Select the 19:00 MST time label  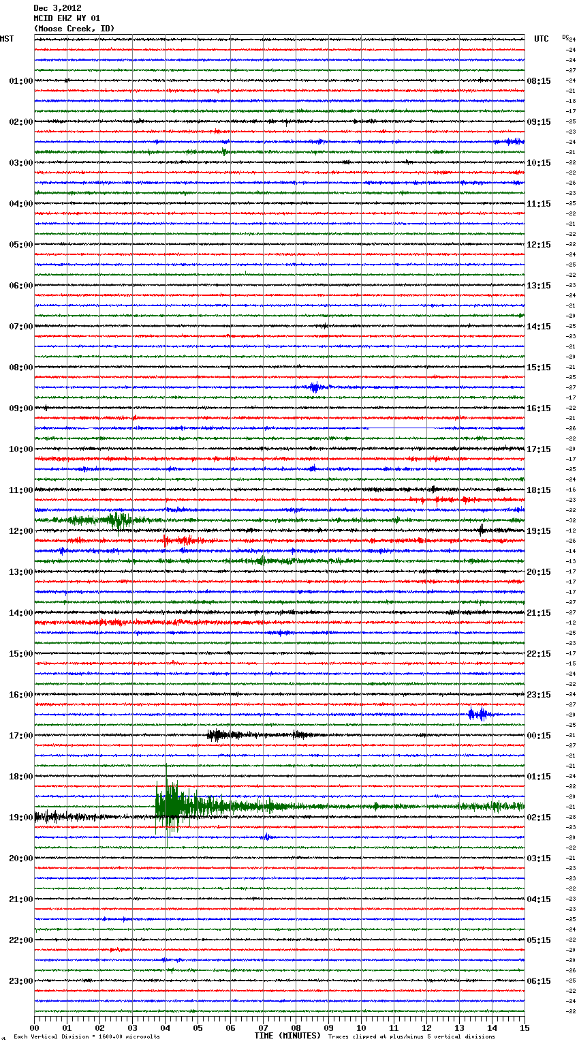[20, 818]
